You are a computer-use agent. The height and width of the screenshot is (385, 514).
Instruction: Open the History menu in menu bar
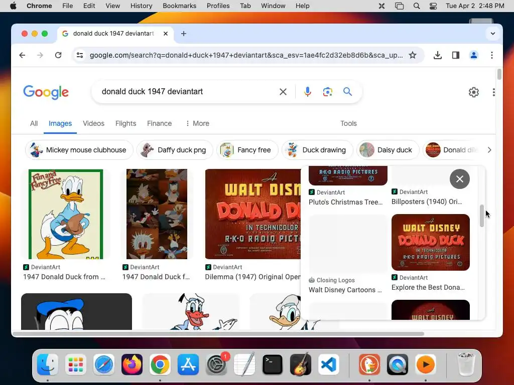[x=141, y=6]
